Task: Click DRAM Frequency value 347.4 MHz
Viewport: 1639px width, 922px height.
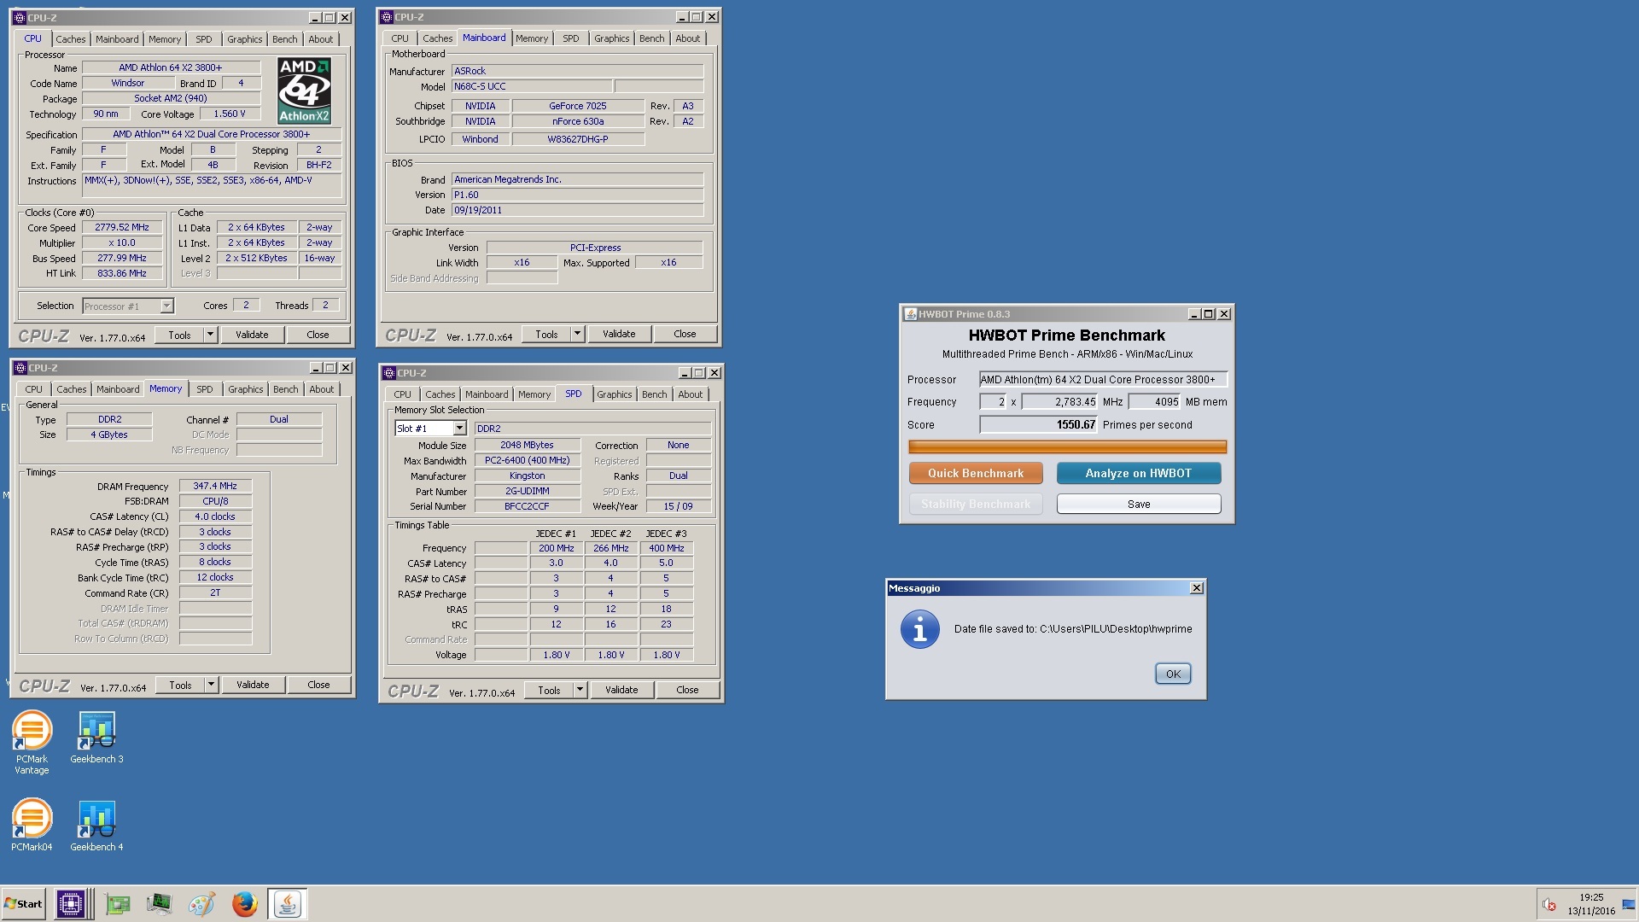Action: pos(215,487)
